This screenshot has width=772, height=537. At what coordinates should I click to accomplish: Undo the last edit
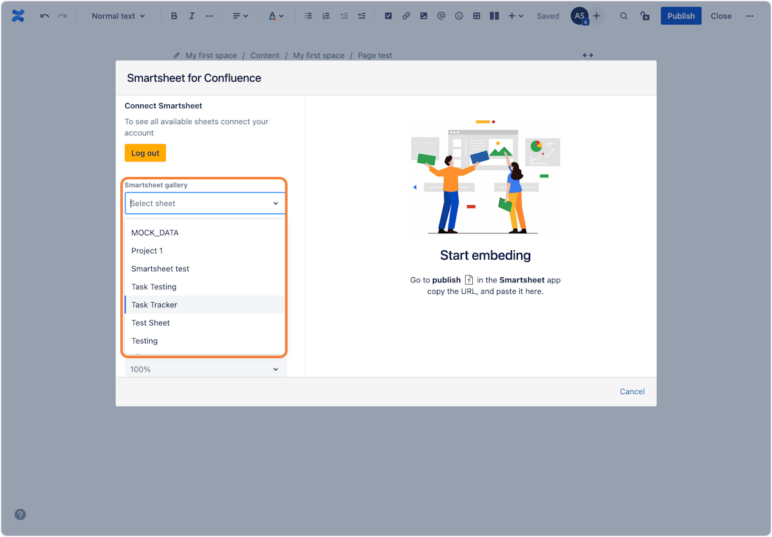click(44, 16)
